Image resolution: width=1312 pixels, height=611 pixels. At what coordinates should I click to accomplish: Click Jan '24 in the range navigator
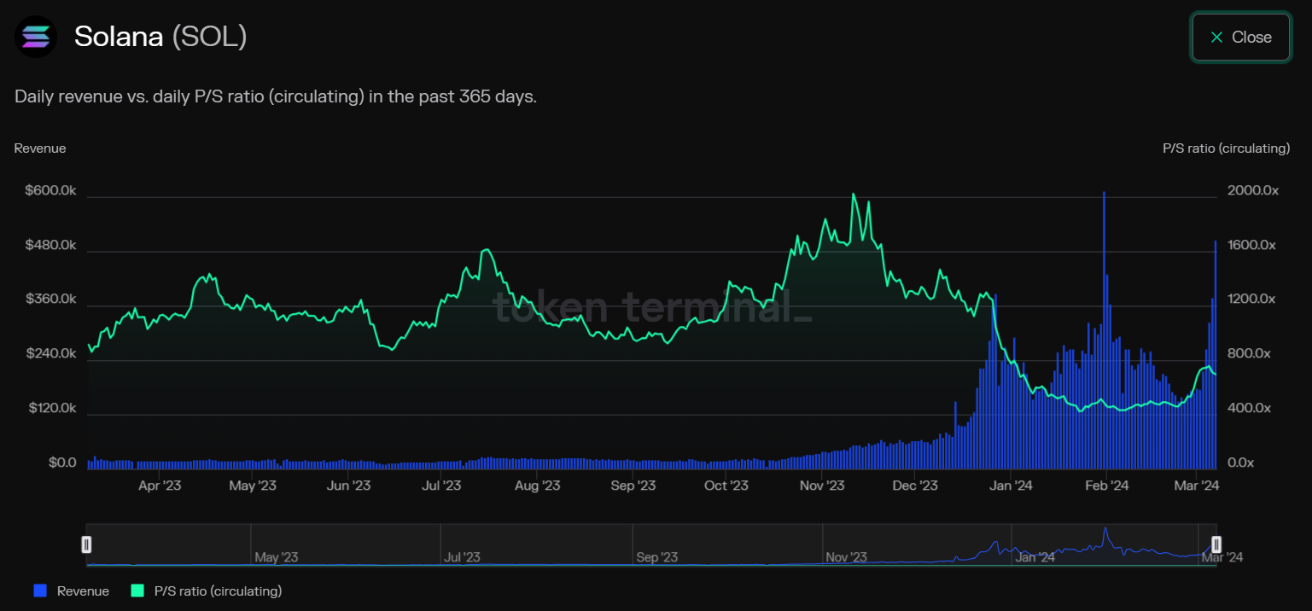[1035, 557]
